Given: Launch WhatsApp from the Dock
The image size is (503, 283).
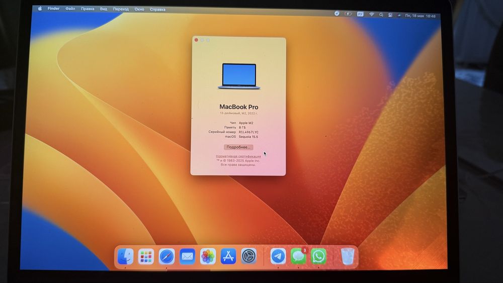Looking at the screenshot, I should pyautogui.click(x=318, y=256).
